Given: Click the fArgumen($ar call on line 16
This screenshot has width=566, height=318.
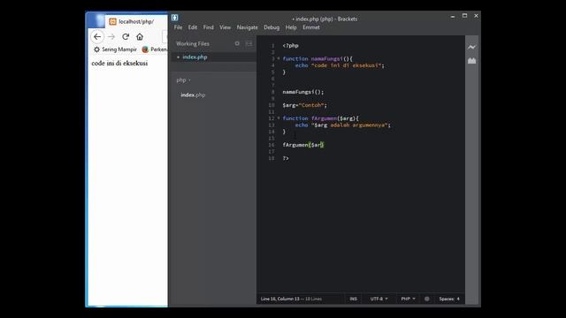Looking at the screenshot, I should 303,145.
